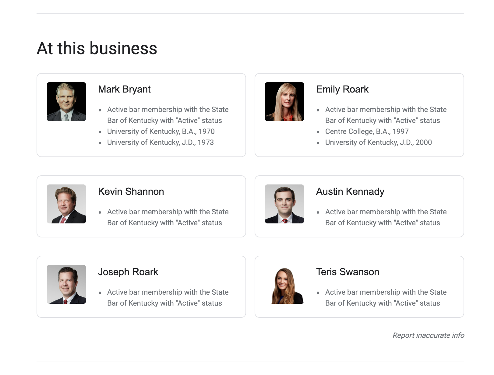Select the Austin Kennady name heading
494x375 pixels.
point(350,191)
